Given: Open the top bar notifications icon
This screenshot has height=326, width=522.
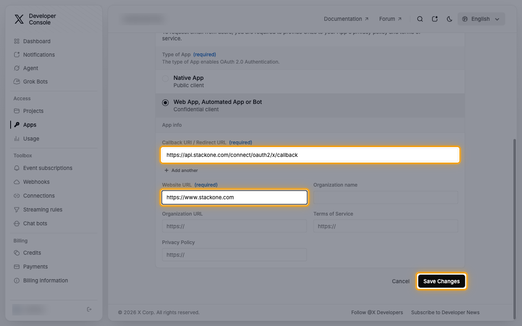Looking at the screenshot, I should click(435, 19).
